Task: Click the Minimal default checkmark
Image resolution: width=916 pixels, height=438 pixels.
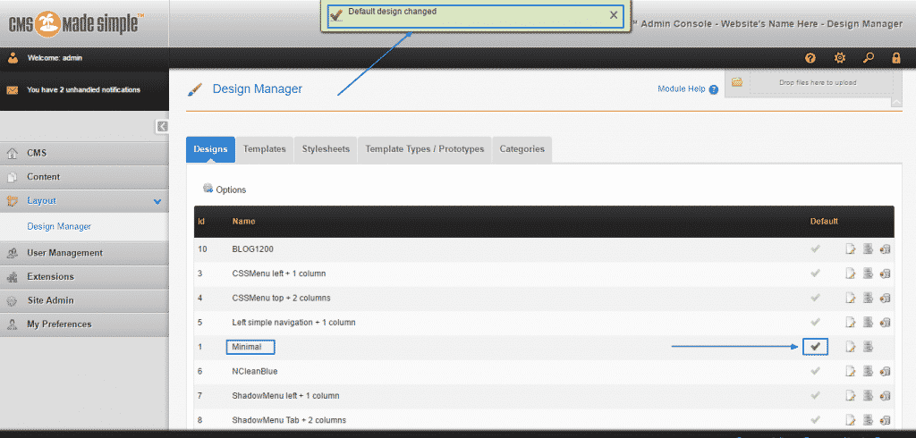Action: [816, 347]
